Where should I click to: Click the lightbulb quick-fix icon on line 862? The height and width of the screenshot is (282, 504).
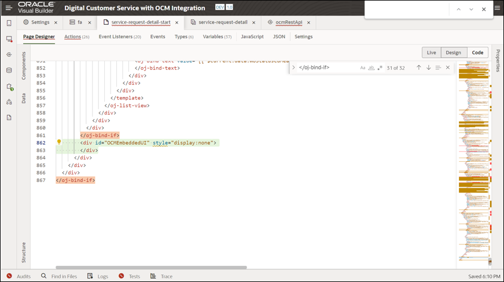[x=59, y=142]
